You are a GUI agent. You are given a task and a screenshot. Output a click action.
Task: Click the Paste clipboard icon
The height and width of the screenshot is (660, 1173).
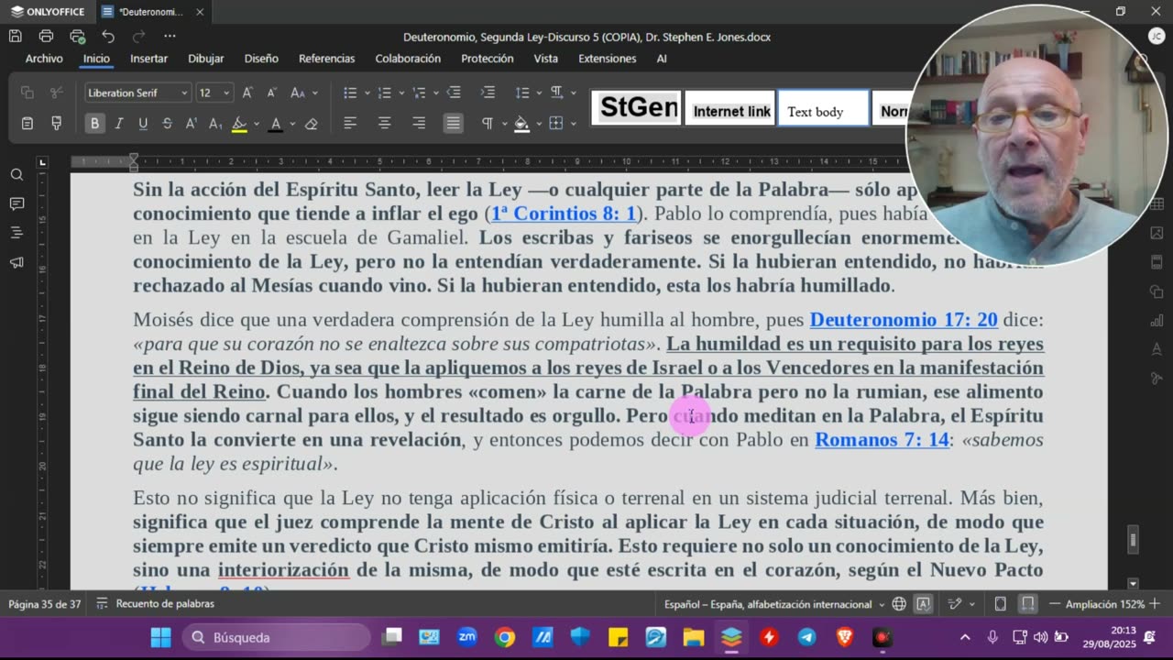point(27,124)
